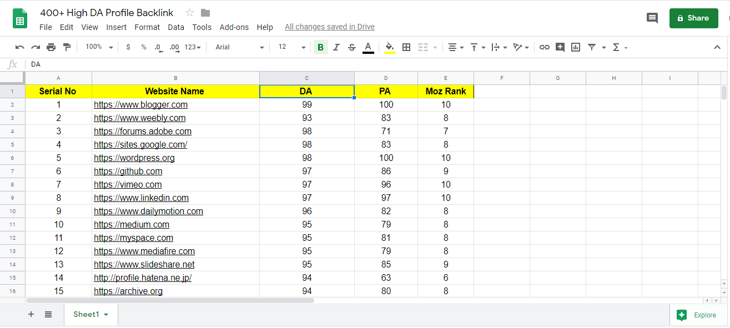This screenshot has height=328, width=730.
Task: Open the horizontal alignment dropdown
Action: click(455, 47)
